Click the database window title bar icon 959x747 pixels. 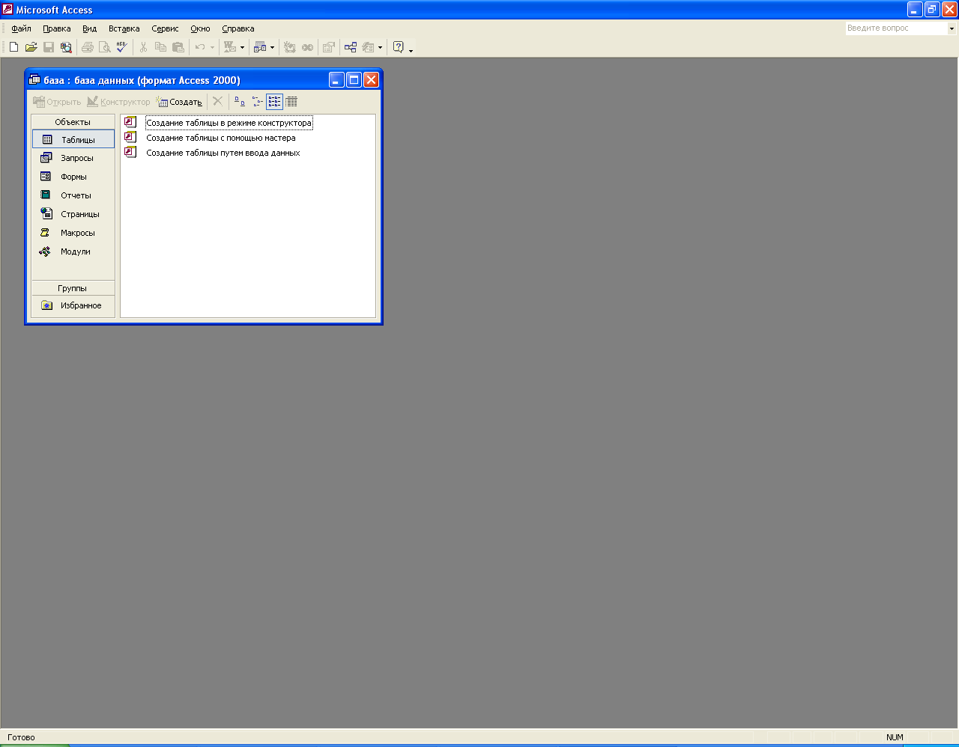click(x=34, y=80)
